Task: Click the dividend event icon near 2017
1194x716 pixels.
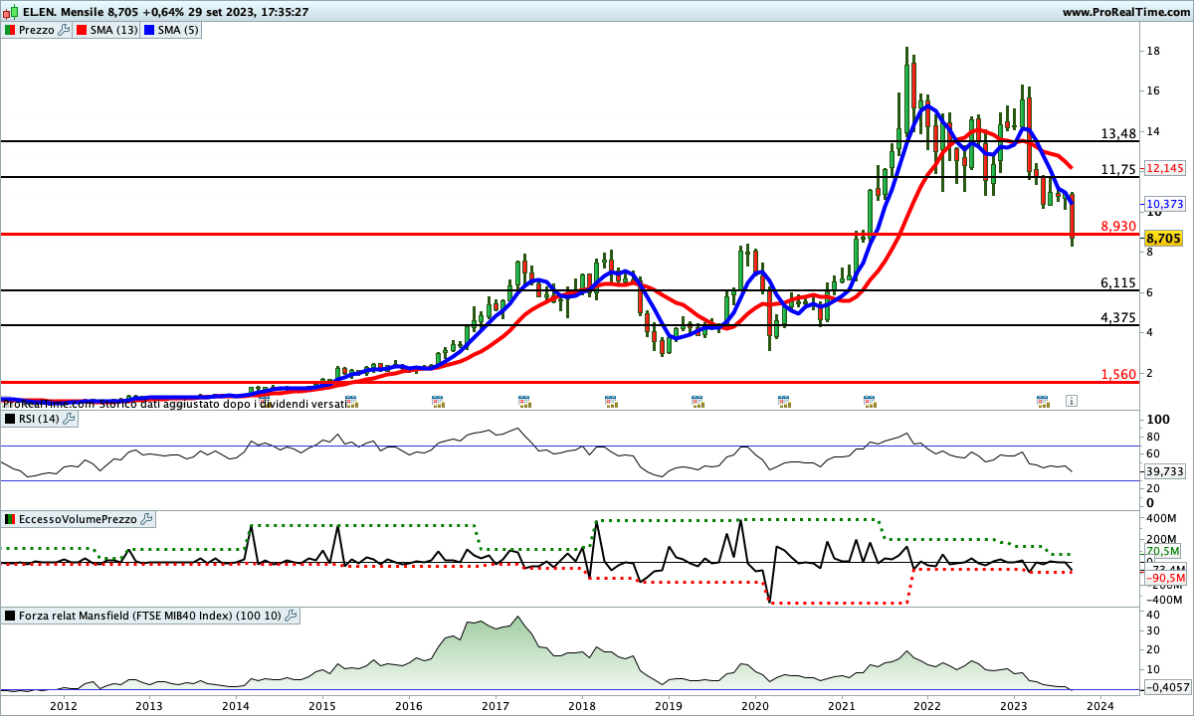Action: [524, 401]
